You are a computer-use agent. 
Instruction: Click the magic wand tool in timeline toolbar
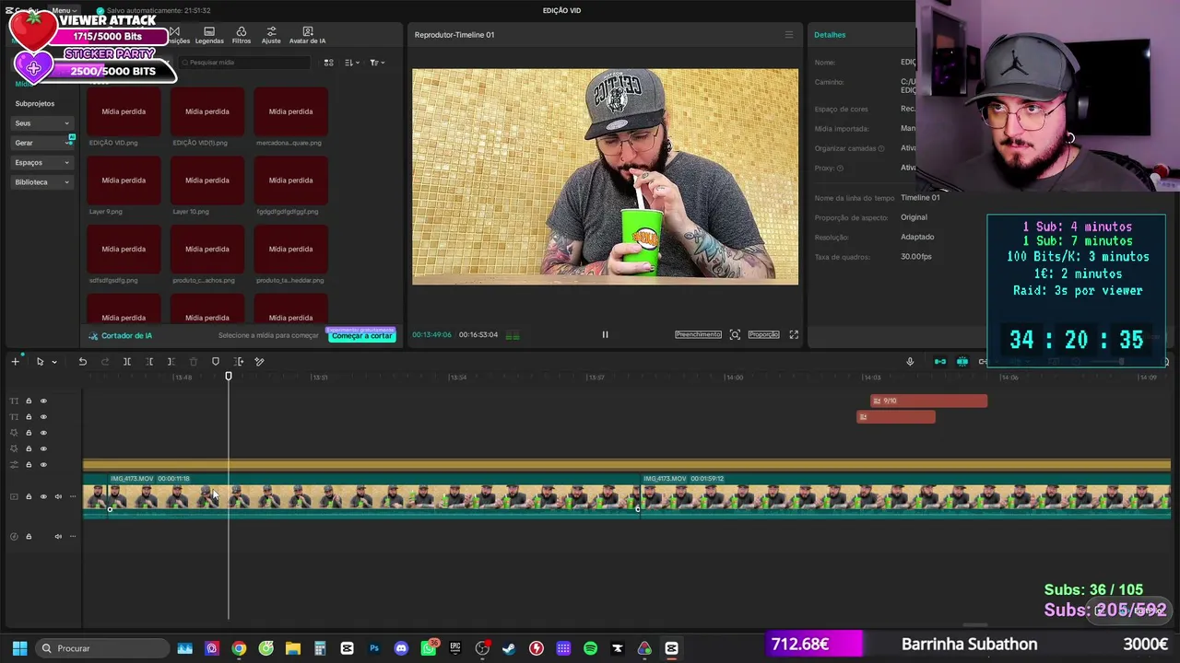pyautogui.click(x=259, y=362)
